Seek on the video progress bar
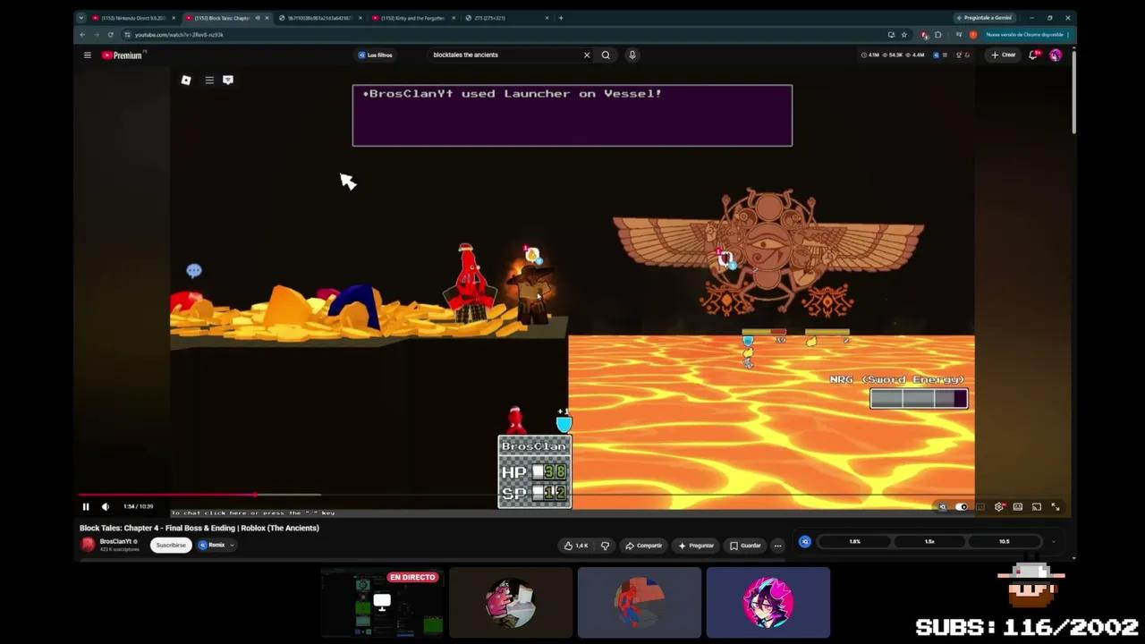Image resolution: width=1145 pixels, height=644 pixels. [x=571, y=495]
